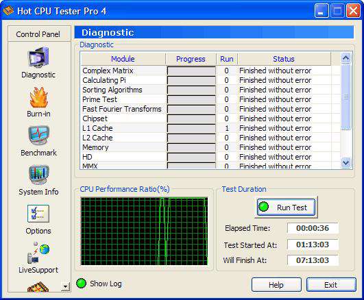The width and height of the screenshot is (364, 300).
Task: Click the Will Finish At field 07:13:03
Action: coord(313,260)
